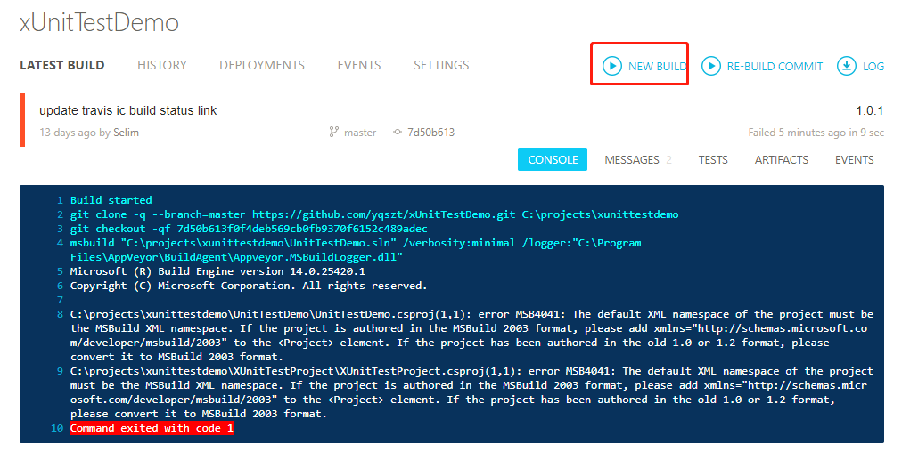Image resolution: width=902 pixels, height=452 pixels.
Task: Click the Re-Build Commit play icon
Action: coord(711,66)
